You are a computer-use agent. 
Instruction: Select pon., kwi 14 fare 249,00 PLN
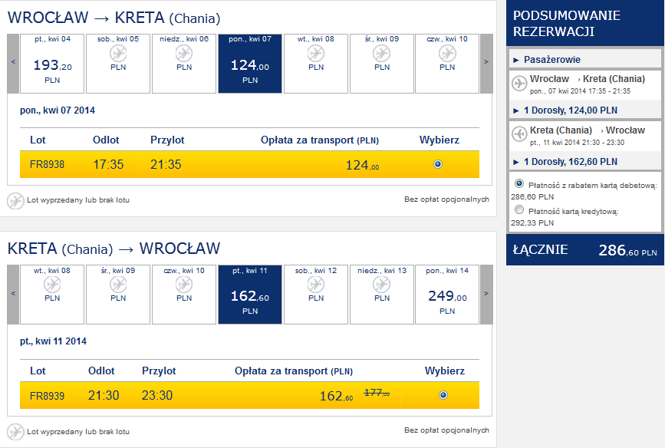click(x=447, y=295)
